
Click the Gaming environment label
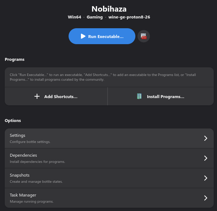click(x=95, y=17)
